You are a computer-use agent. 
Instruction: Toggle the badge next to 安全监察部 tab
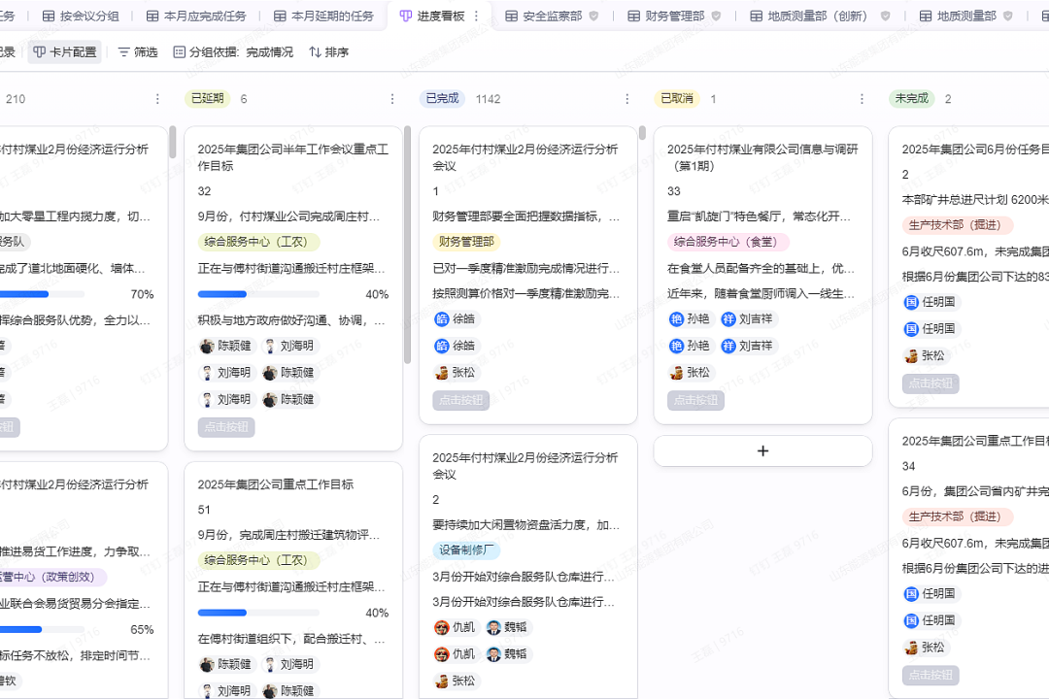pos(593,16)
